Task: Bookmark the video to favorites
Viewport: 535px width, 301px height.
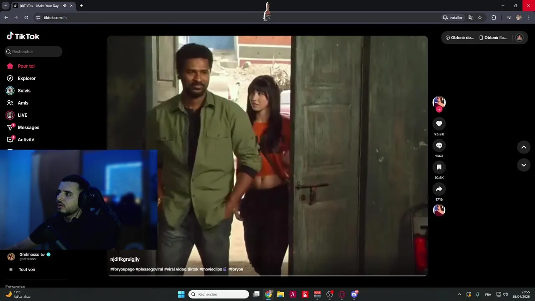Action: [439, 167]
